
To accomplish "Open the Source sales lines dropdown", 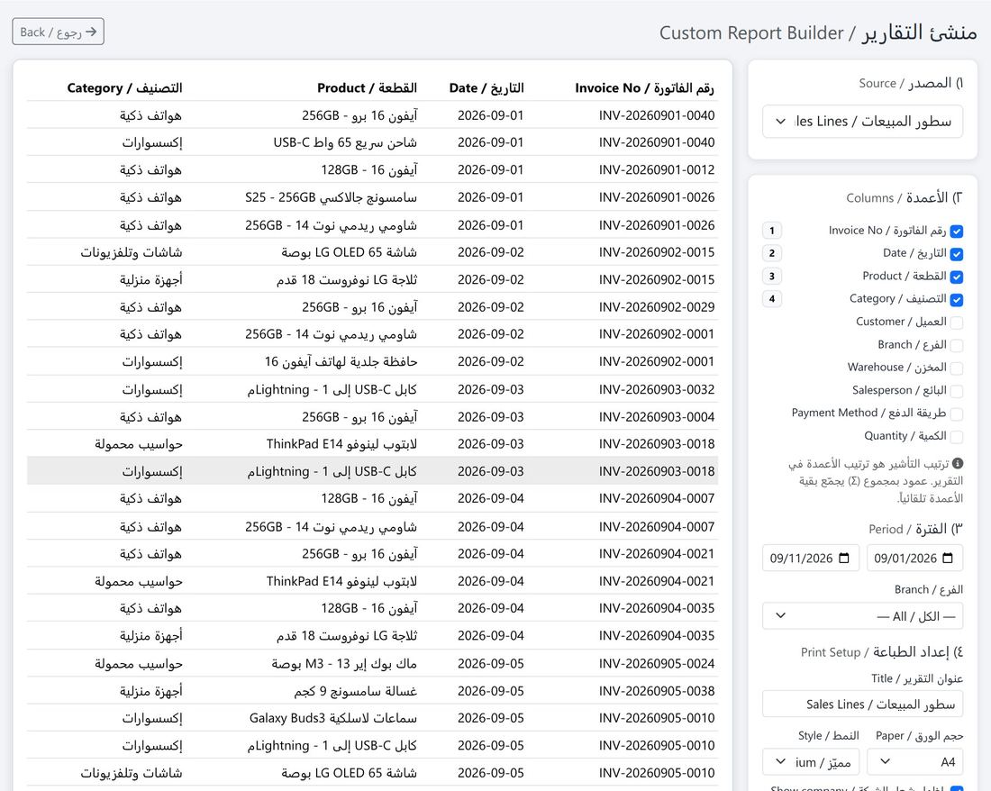I will 863,122.
